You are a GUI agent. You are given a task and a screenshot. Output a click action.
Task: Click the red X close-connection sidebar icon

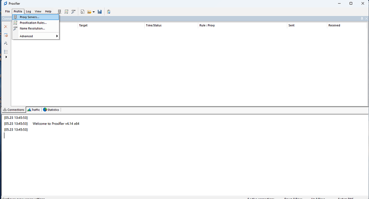tap(6, 27)
